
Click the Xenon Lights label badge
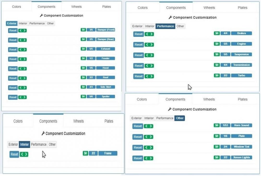pyautogui.click(x=241, y=157)
